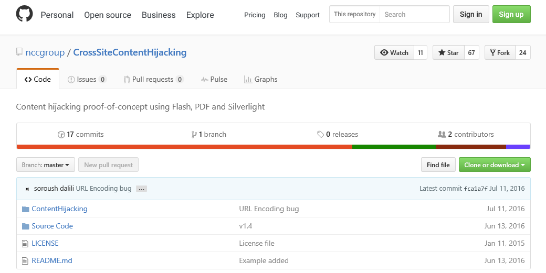The height and width of the screenshot is (273, 546).
Task: Expand the Clone or download dropdown
Action: (494, 165)
